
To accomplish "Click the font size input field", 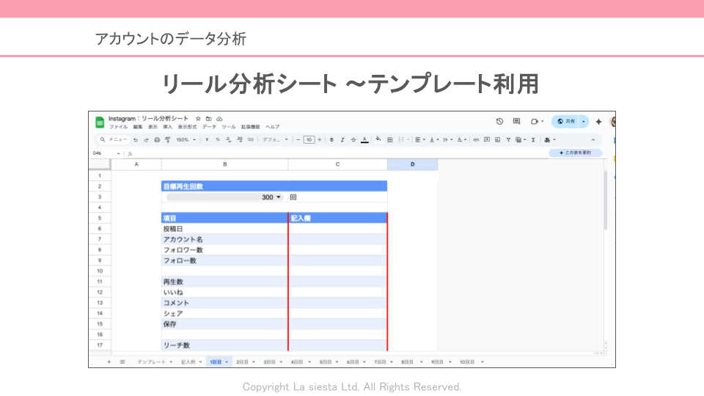I will tap(309, 139).
